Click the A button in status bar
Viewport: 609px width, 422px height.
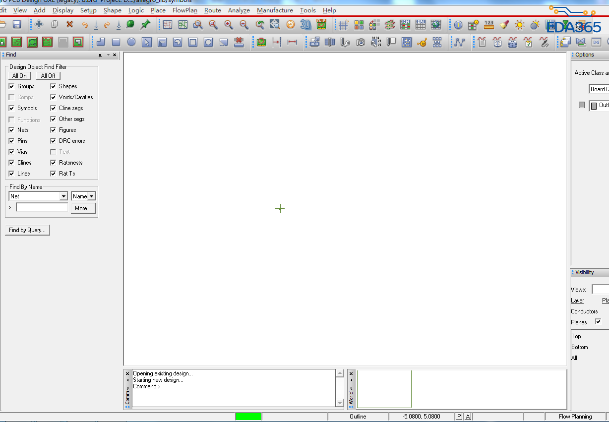pos(468,417)
